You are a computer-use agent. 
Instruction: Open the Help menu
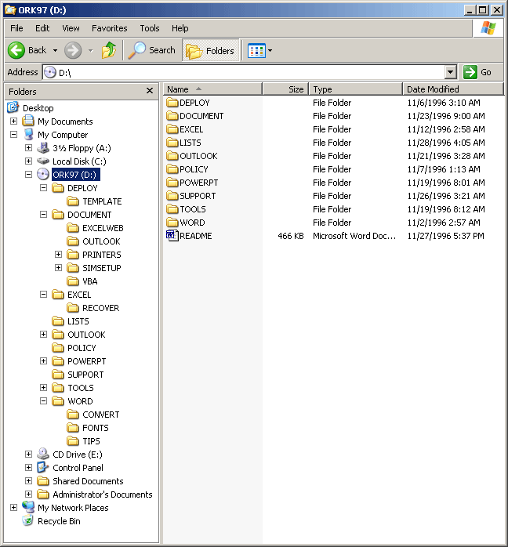(x=180, y=28)
